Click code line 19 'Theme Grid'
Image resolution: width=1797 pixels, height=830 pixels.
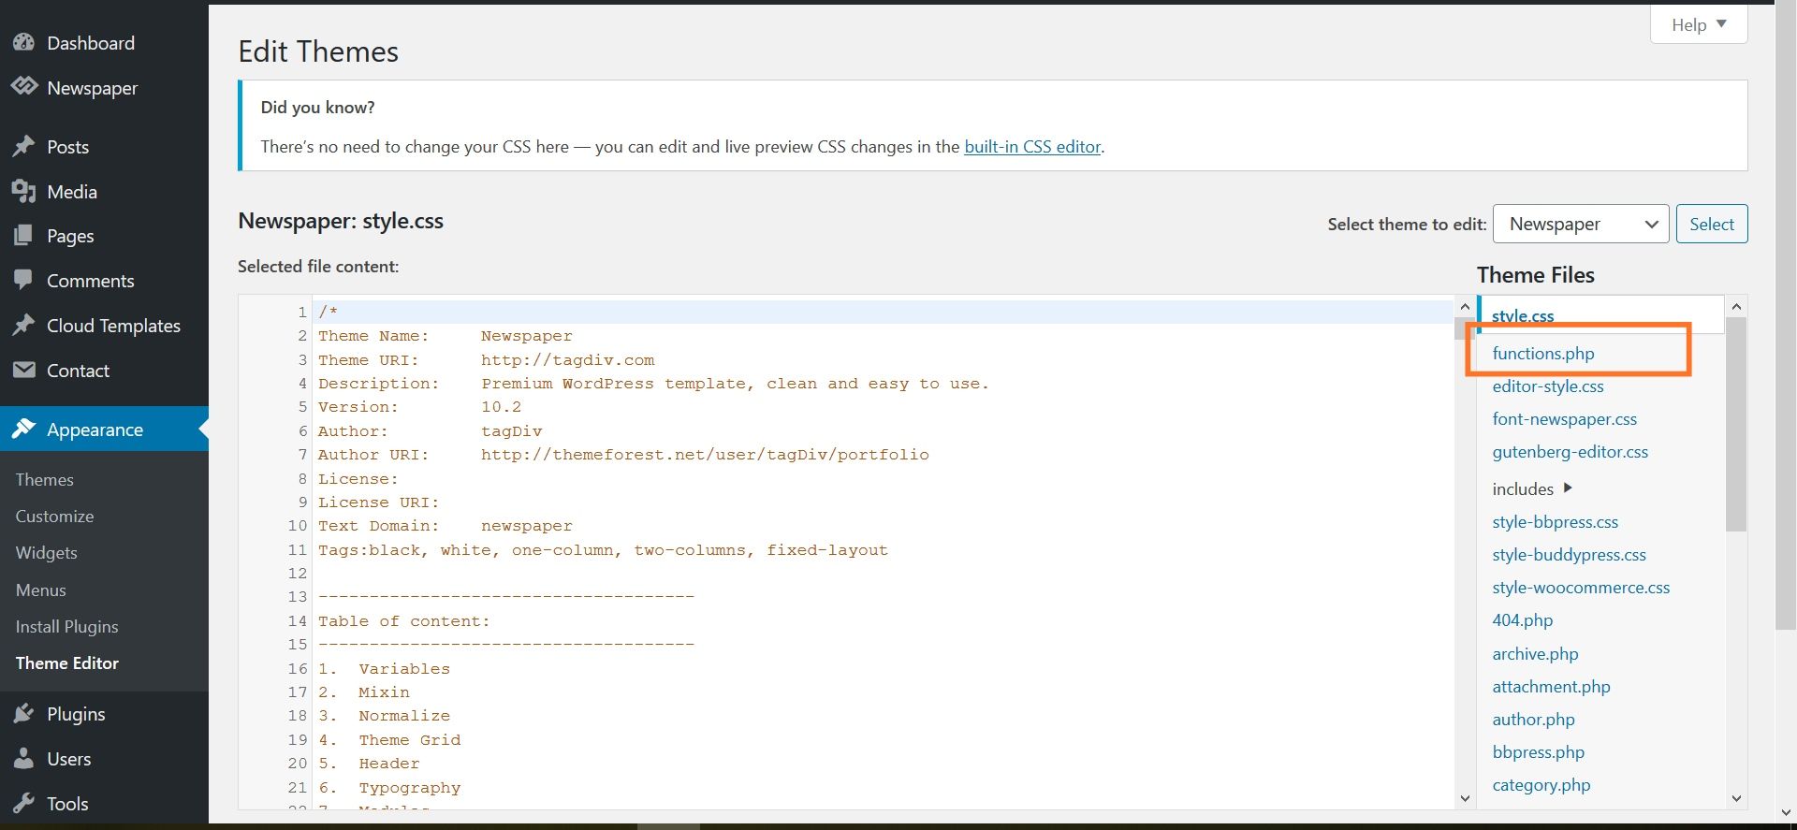click(409, 740)
